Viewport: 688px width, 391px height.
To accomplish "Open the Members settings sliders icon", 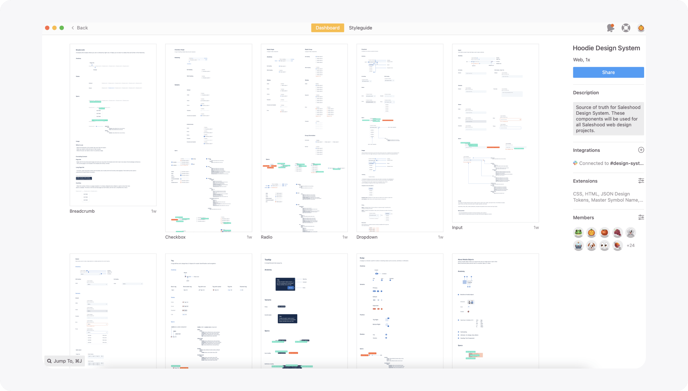I will pyautogui.click(x=641, y=217).
